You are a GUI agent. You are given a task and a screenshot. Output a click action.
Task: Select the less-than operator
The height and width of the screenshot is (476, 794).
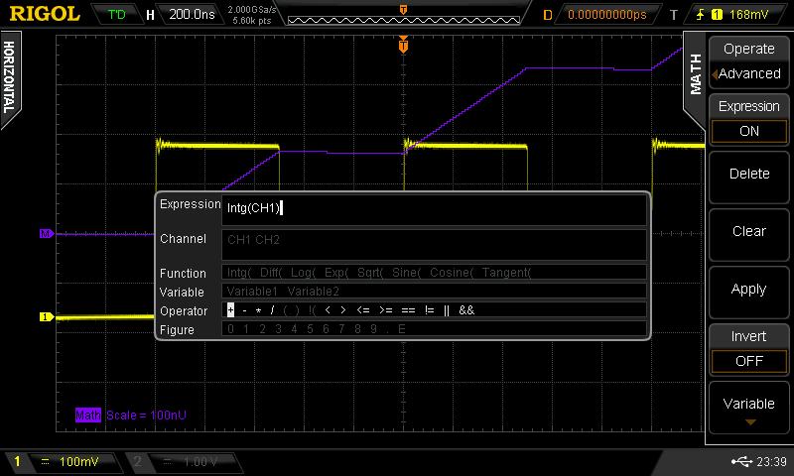(x=328, y=310)
